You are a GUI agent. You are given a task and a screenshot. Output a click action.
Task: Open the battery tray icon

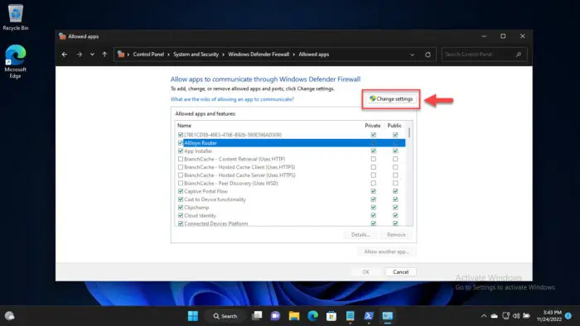coord(526,316)
